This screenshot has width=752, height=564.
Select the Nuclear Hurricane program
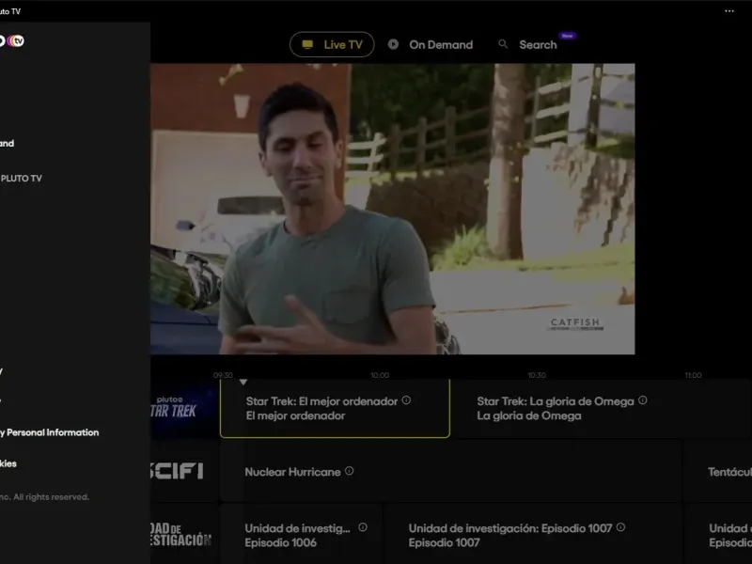click(451, 471)
